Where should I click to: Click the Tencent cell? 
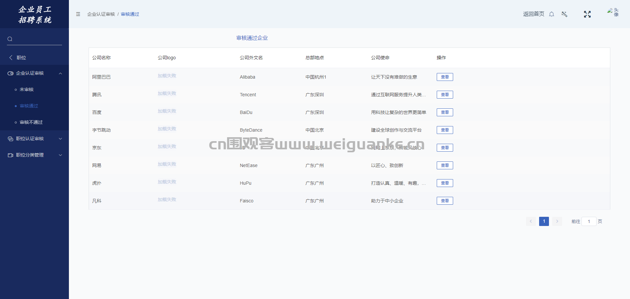[248, 95]
